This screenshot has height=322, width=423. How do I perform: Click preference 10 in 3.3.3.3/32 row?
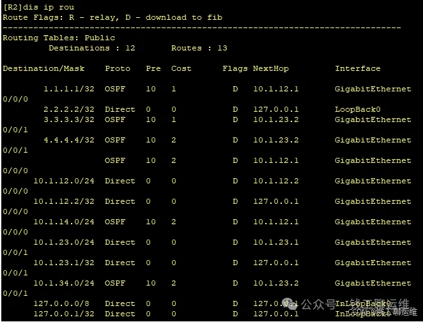click(x=151, y=119)
